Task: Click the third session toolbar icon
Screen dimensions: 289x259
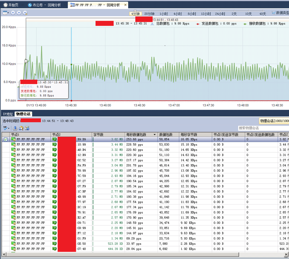Action: 27,128
